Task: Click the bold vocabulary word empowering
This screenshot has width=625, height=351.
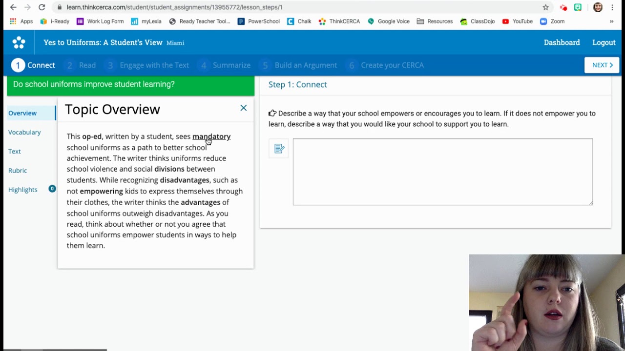Action: tap(101, 191)
